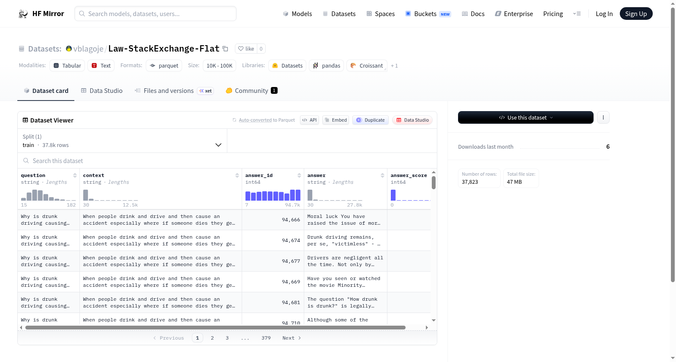Open the Embed viewer button

[335, 120]
